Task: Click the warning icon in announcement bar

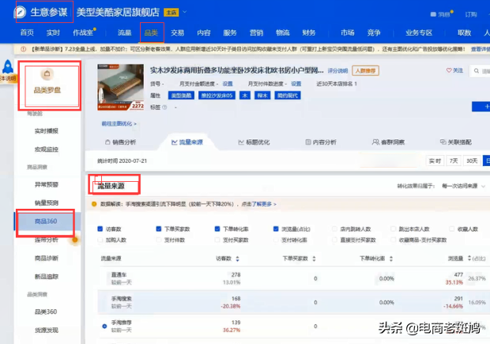Action: (24, 49)
